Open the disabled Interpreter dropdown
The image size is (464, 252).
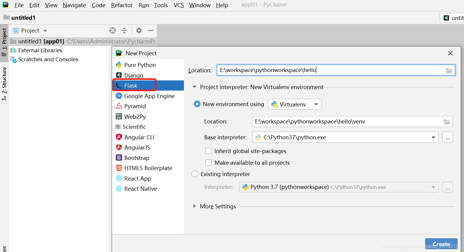point(339,187)
